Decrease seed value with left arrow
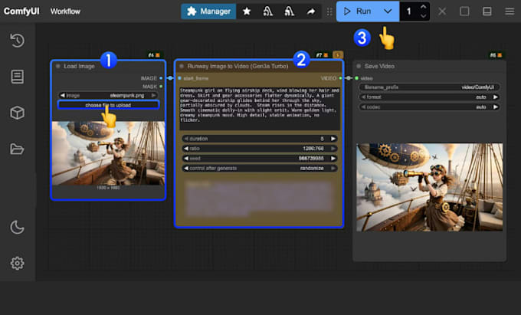This screenshot has width=521, height=315. (186, 159)
